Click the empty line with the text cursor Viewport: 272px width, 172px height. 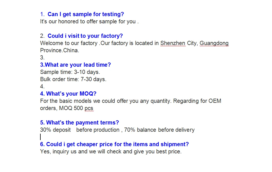[41, 137]
